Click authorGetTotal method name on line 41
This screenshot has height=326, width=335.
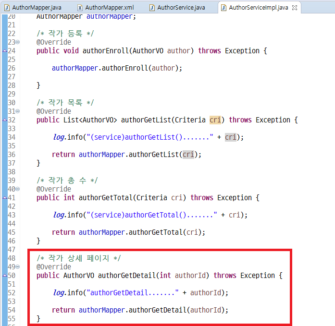tap(106, 198)
